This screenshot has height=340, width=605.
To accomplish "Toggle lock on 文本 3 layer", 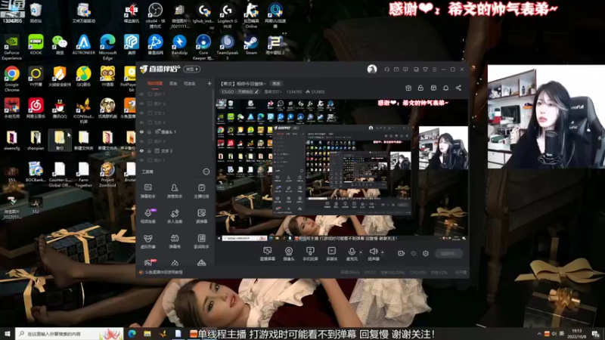I will point(149,150).
